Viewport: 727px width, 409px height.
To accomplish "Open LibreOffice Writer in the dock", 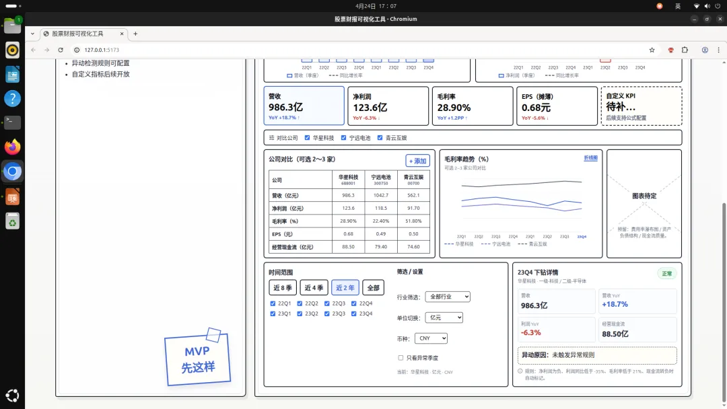I will (x=13, y=74).
